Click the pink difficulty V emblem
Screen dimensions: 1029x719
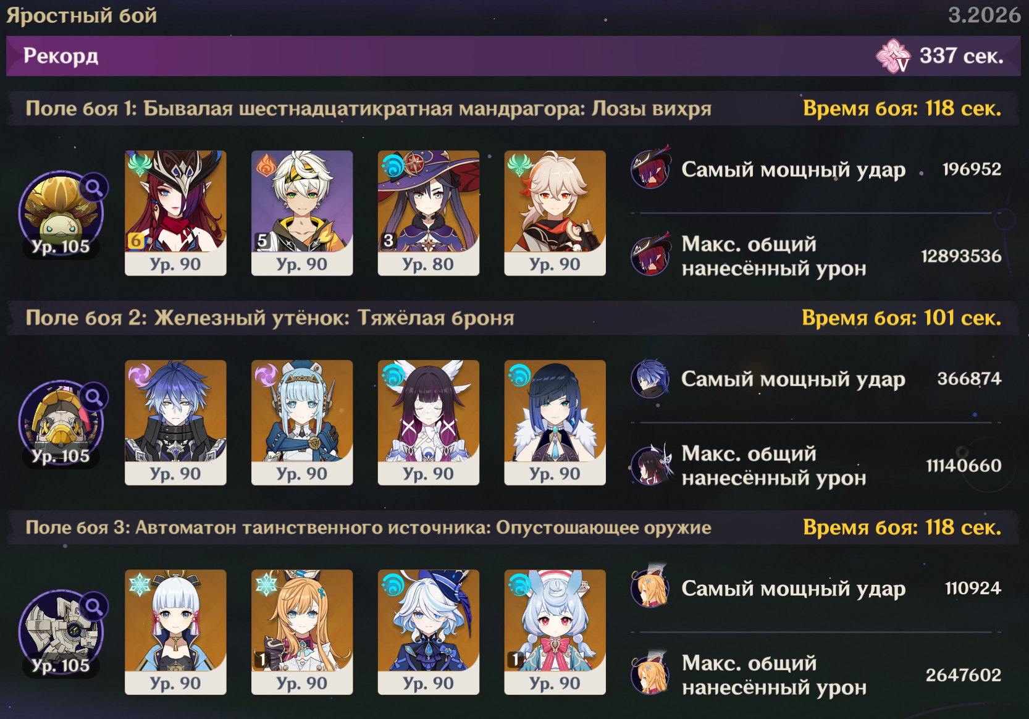click(893, 56)
